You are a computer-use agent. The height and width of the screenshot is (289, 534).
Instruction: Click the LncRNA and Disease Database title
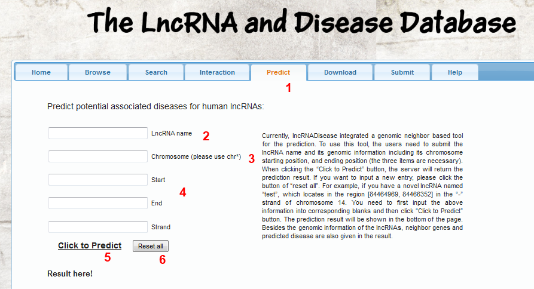(301, 23)
